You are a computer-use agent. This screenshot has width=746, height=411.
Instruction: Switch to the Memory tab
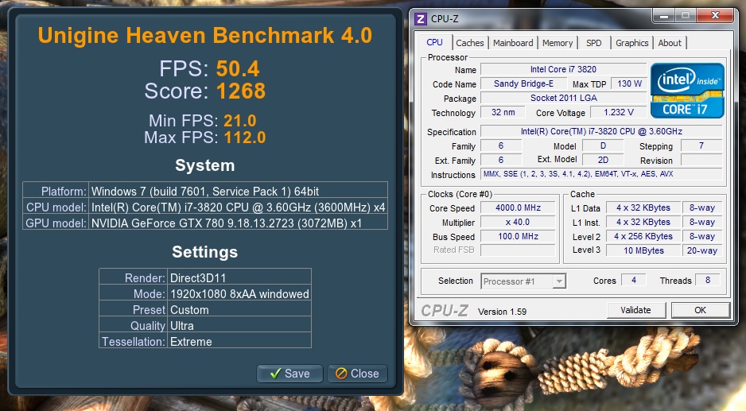[558, 43]
